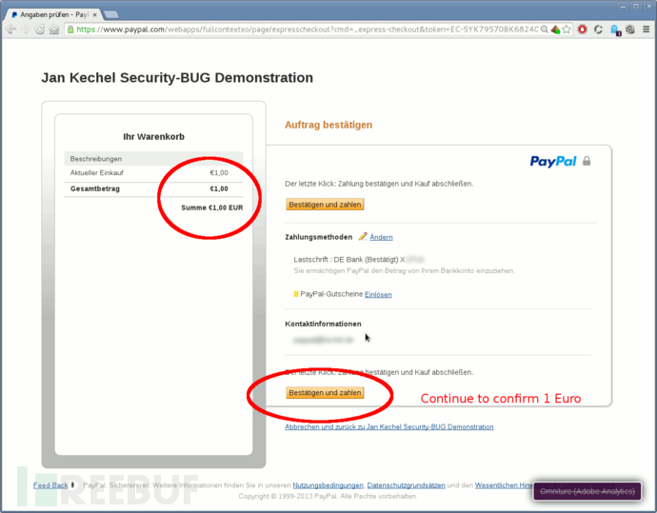Screen dimensions: 657x513
Task: Click the circular arrow extension icon
Action: [x=598, y=30]
